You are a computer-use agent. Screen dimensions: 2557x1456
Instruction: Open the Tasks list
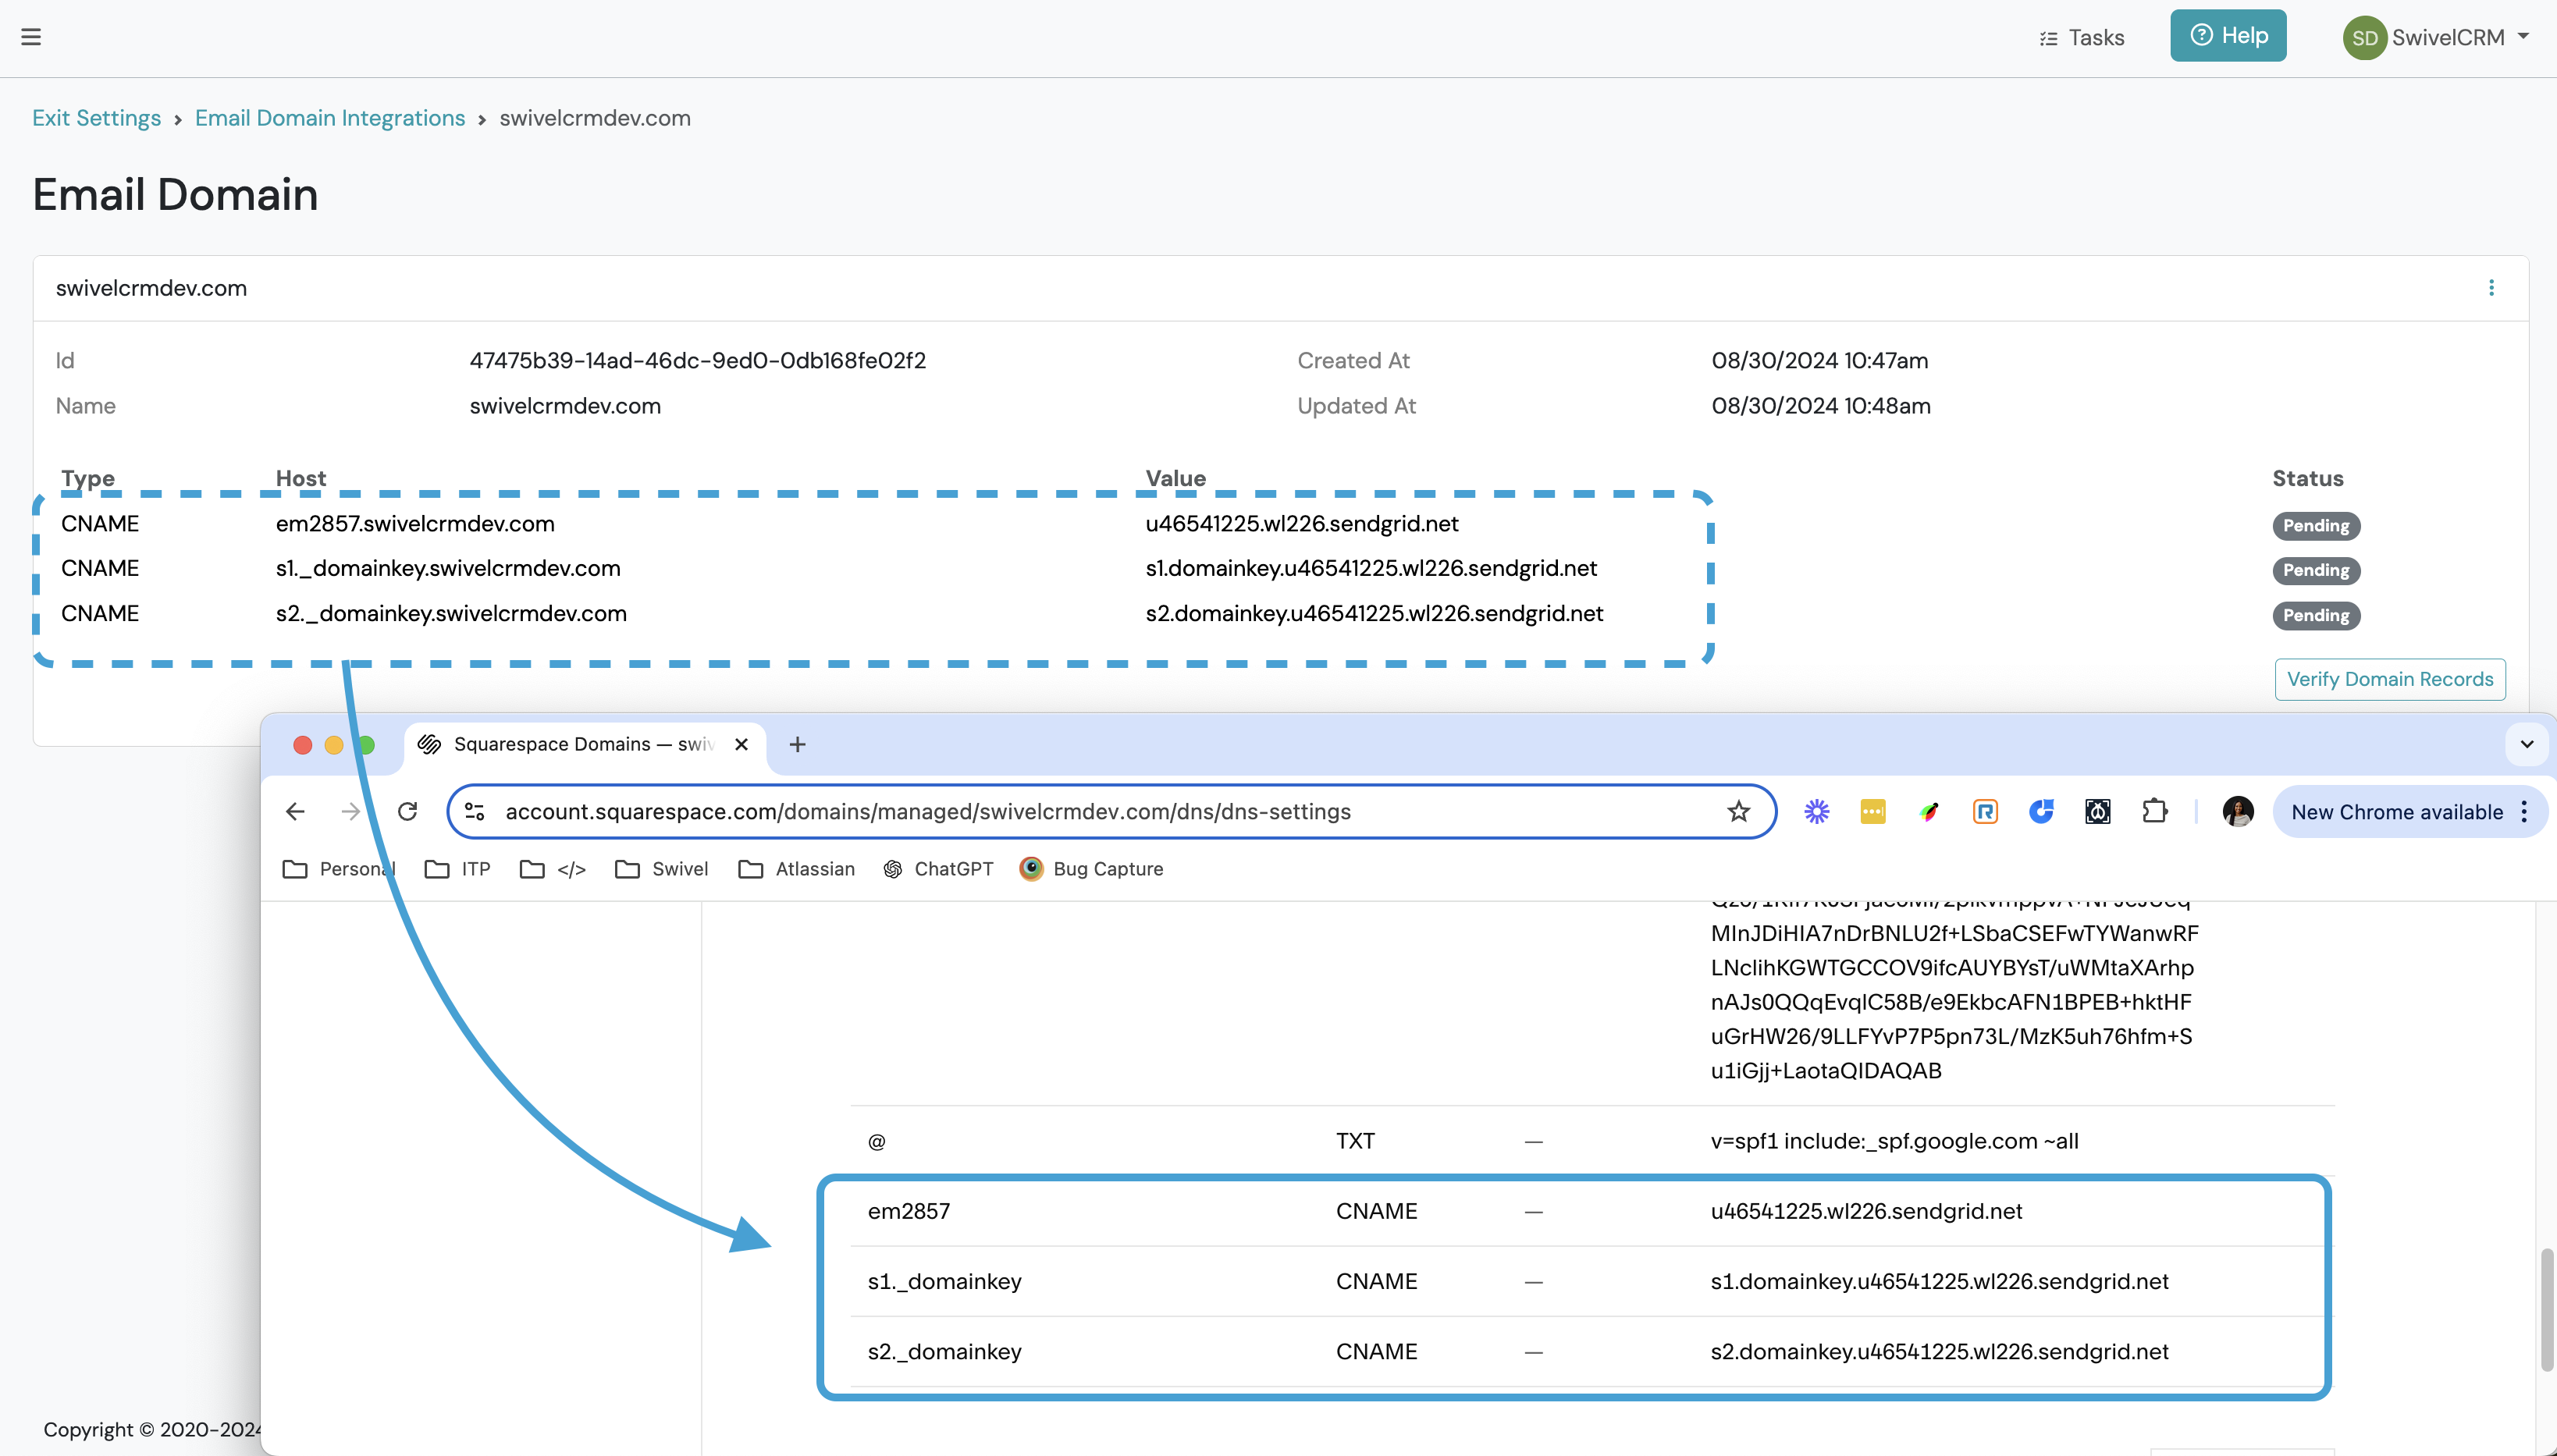(x=2081, y=38)
